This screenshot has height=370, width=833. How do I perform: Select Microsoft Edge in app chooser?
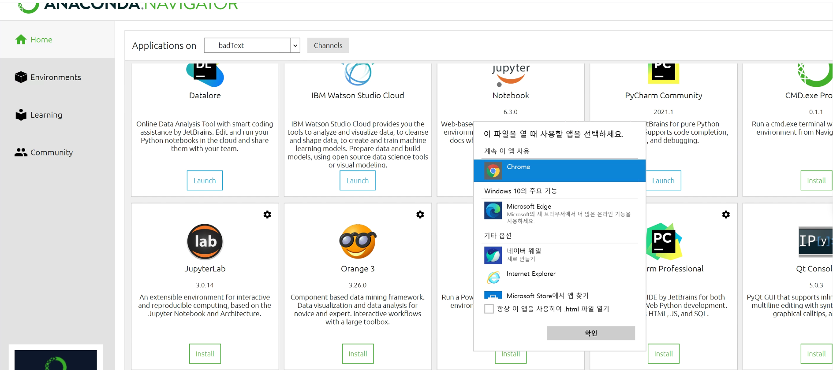tap(560, 213)
